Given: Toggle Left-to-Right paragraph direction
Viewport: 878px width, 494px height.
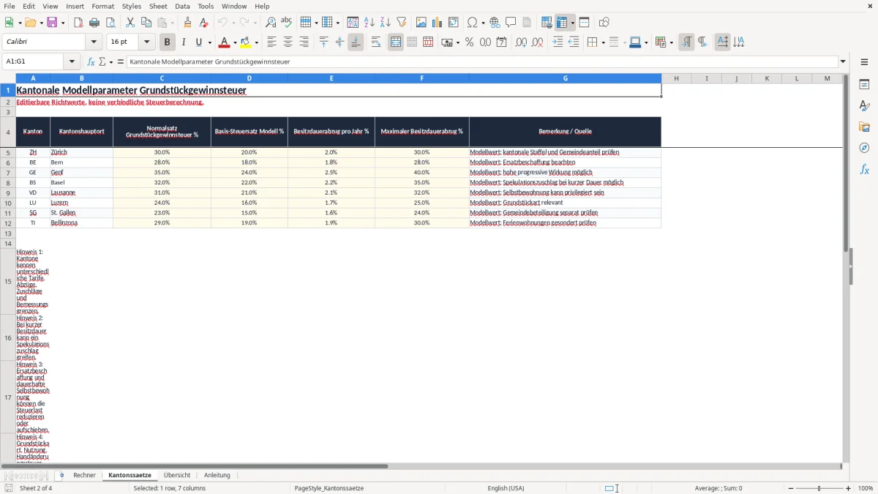Looking at the screenshot, I should 686,42.
